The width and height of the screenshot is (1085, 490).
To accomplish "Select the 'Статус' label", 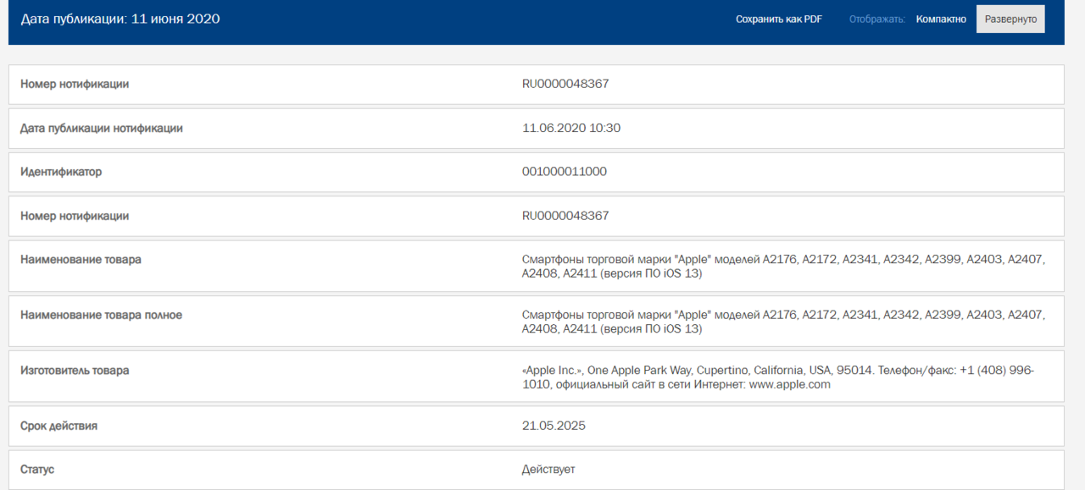I will click(37, 469).
